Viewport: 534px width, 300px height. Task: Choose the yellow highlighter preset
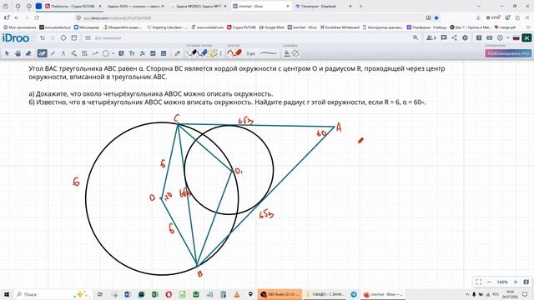coord(214,52)
